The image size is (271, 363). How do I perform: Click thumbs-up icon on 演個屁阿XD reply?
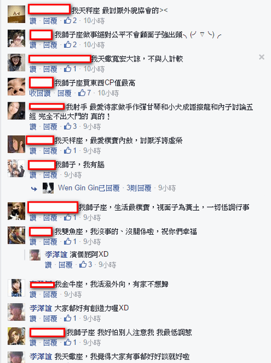pyautogui.click(x=83, y=264)
